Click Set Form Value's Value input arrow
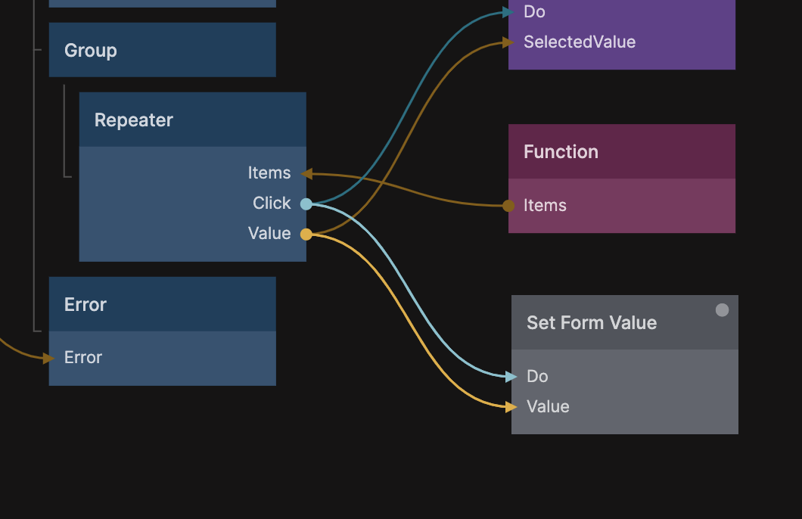 [512, 406]
